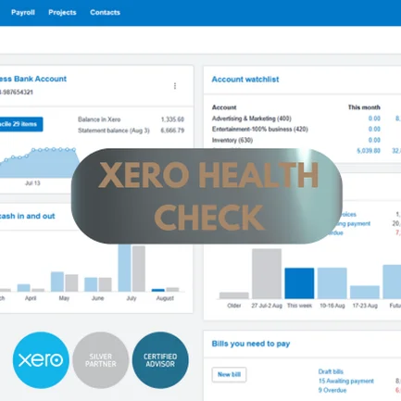The image size is (401, 401).
Task: Click the August cash in bar
Action: tap(158, 290)
